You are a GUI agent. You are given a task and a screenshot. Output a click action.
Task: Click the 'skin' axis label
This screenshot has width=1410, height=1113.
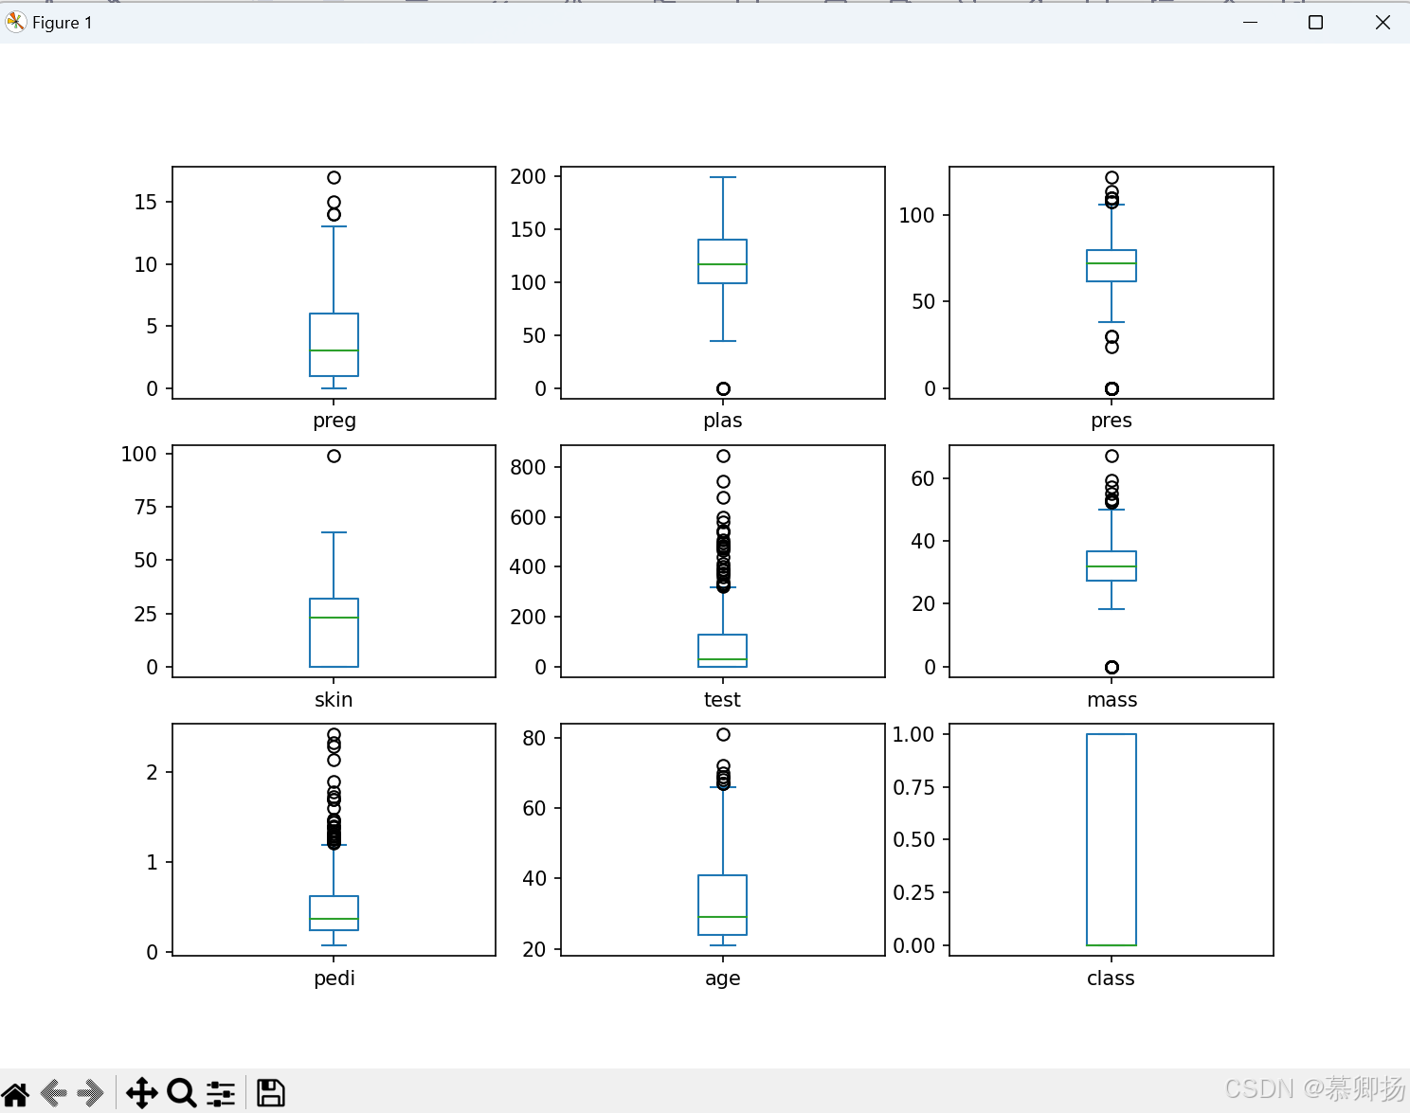(x=334, y=699)
